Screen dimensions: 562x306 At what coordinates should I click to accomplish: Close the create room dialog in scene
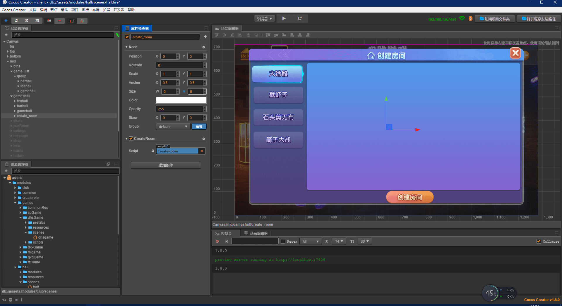point(515,53)
